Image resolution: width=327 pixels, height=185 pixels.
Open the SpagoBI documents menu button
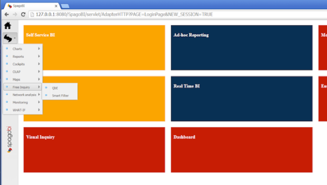[x=9, y=39]
